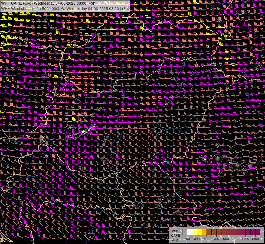This screenshot has height=244, width=265.
Task: Click the brown swatch right after 500
Action: pos(209,232)
